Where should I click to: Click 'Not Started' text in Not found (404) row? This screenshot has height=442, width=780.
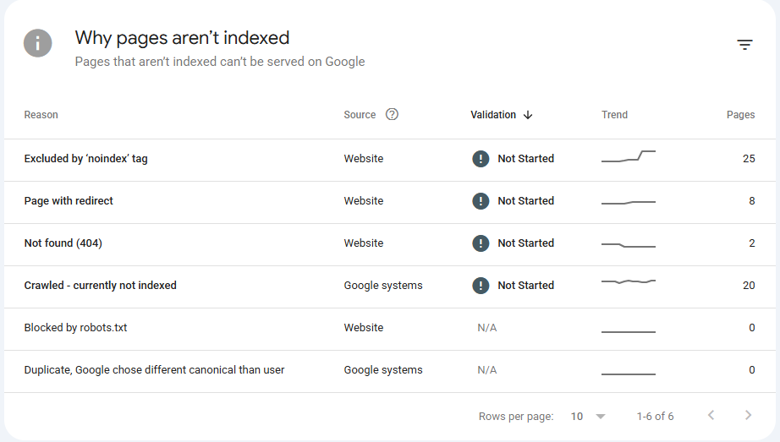pyautogui.click(x=526, y=243)
